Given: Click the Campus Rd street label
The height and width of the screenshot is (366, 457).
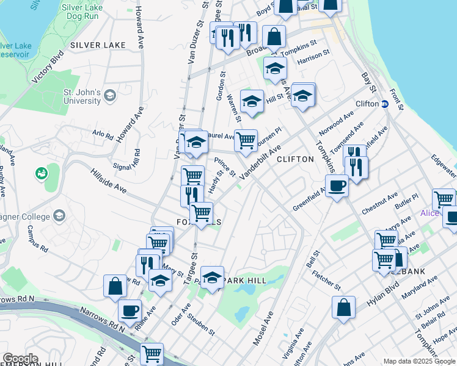Looking at the screenshot, I should [38, 239].
